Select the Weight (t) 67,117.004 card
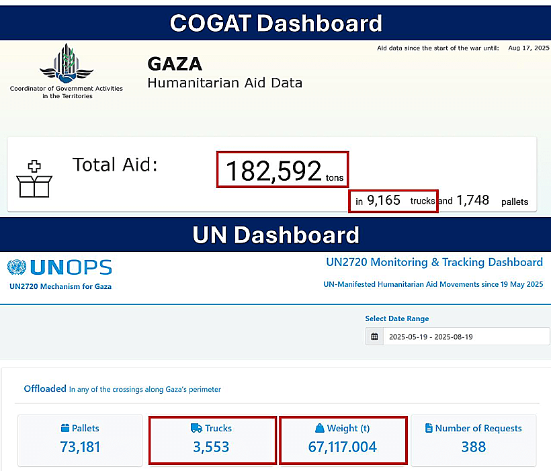The height and width of the screenshot is (471, 551). click(343, 439)
